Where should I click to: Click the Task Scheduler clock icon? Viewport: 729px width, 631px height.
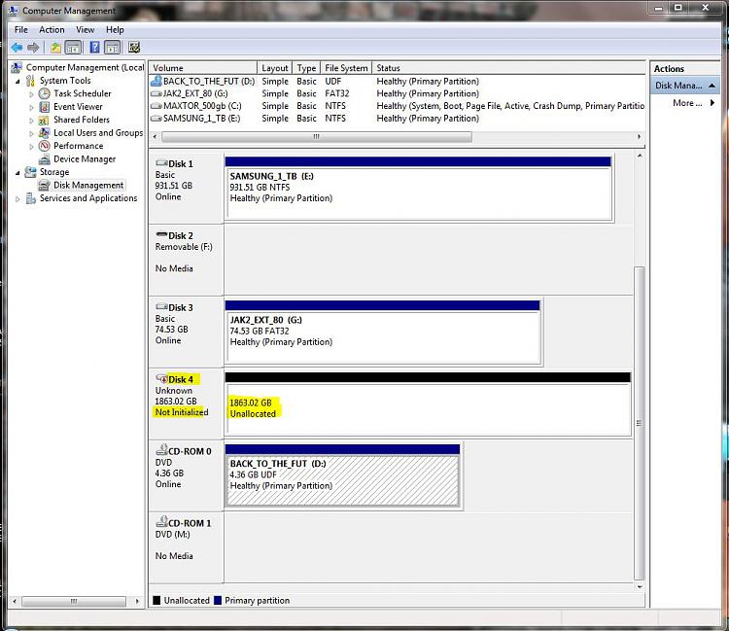[x=44, y=93]
